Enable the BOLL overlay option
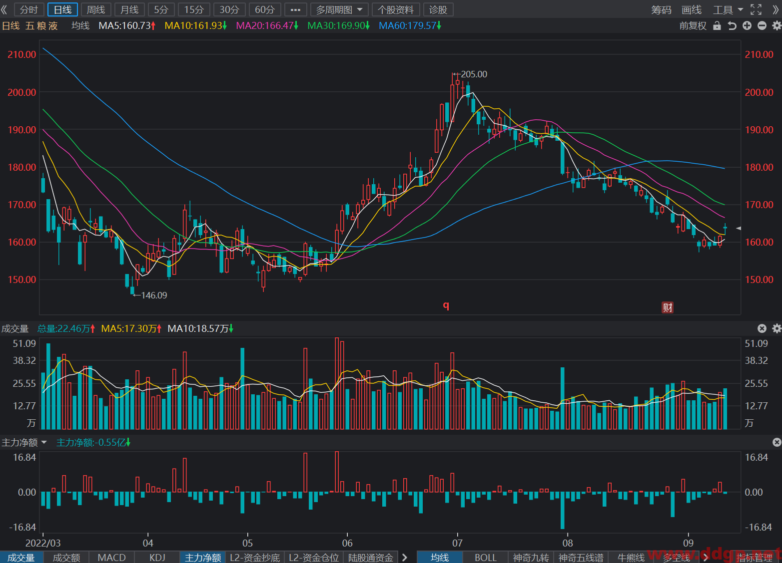 [486, 558]
